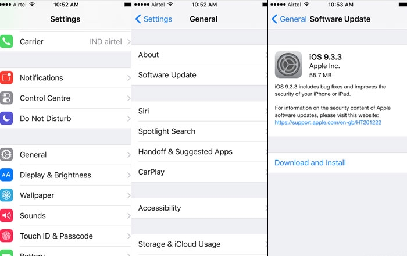Tap the grey General gear icon
407x256 pixels.
click(6, 155)
